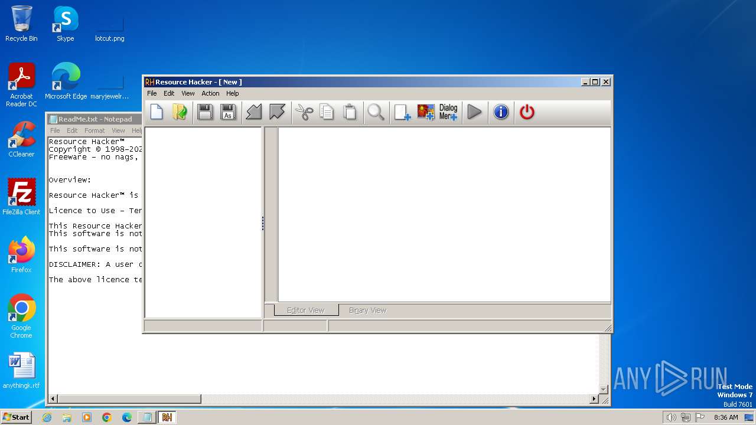Open Notepad's View menu
Image resolution: width=756 pixels, height=425 pixels.
pos(118,130)
